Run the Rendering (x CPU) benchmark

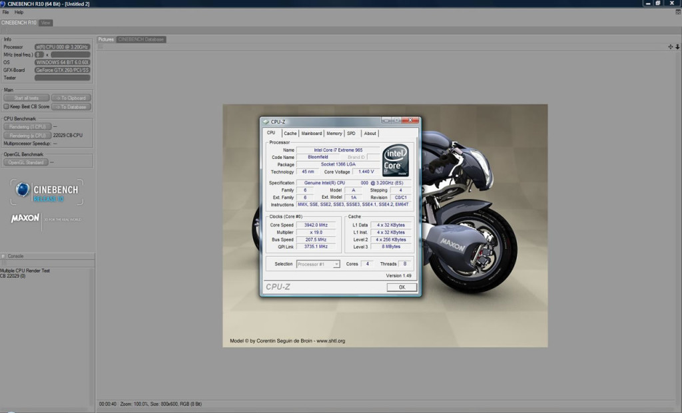click(x=27, y=136)
